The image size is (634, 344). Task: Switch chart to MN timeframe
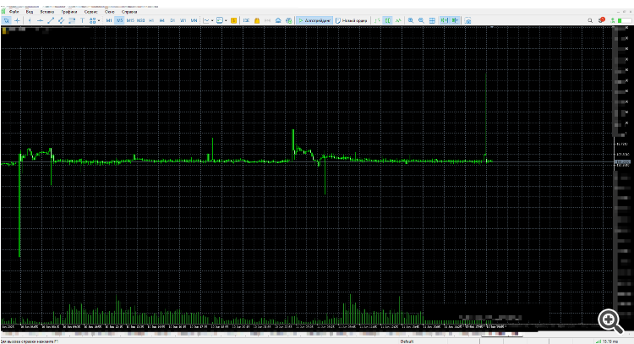click(x=194, y=20)
